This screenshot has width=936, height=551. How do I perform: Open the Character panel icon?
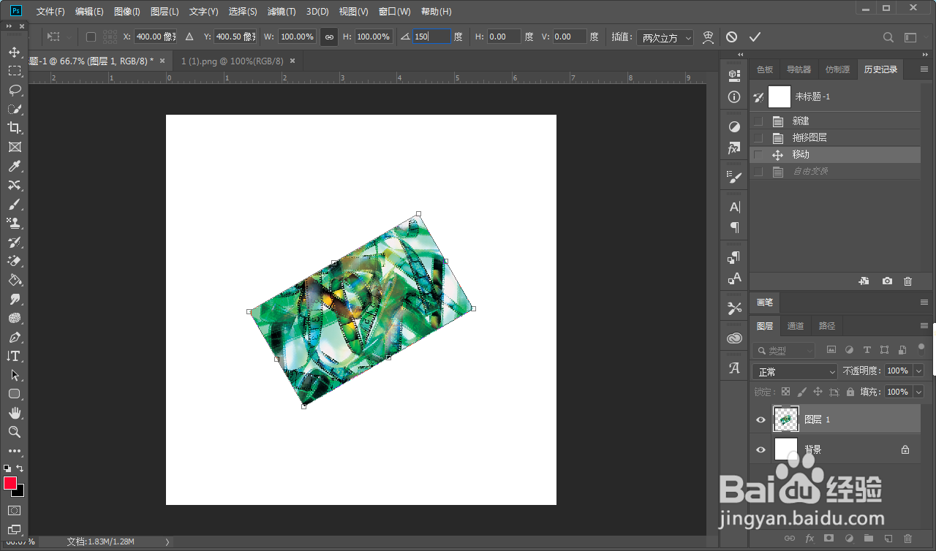[x=734, y=208]
